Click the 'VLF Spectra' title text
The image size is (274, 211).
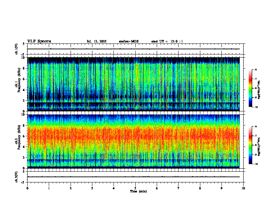point(39,41)
